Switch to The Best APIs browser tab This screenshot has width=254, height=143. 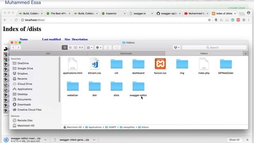coord(58,14)
